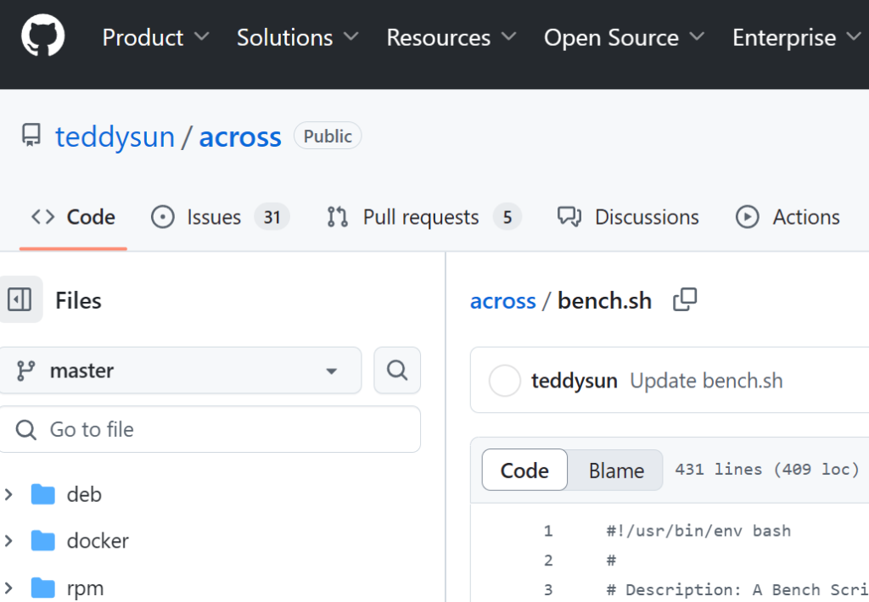
Task: Open the Update bench.sh commit message
Action: click(x=706, y=381)
